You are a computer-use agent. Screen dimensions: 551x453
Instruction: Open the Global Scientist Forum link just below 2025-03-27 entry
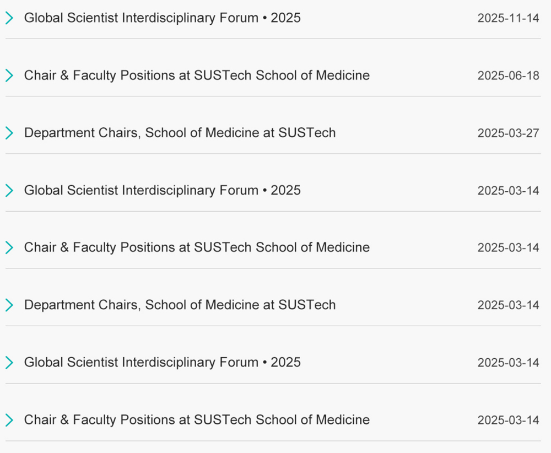coord(163,190)
